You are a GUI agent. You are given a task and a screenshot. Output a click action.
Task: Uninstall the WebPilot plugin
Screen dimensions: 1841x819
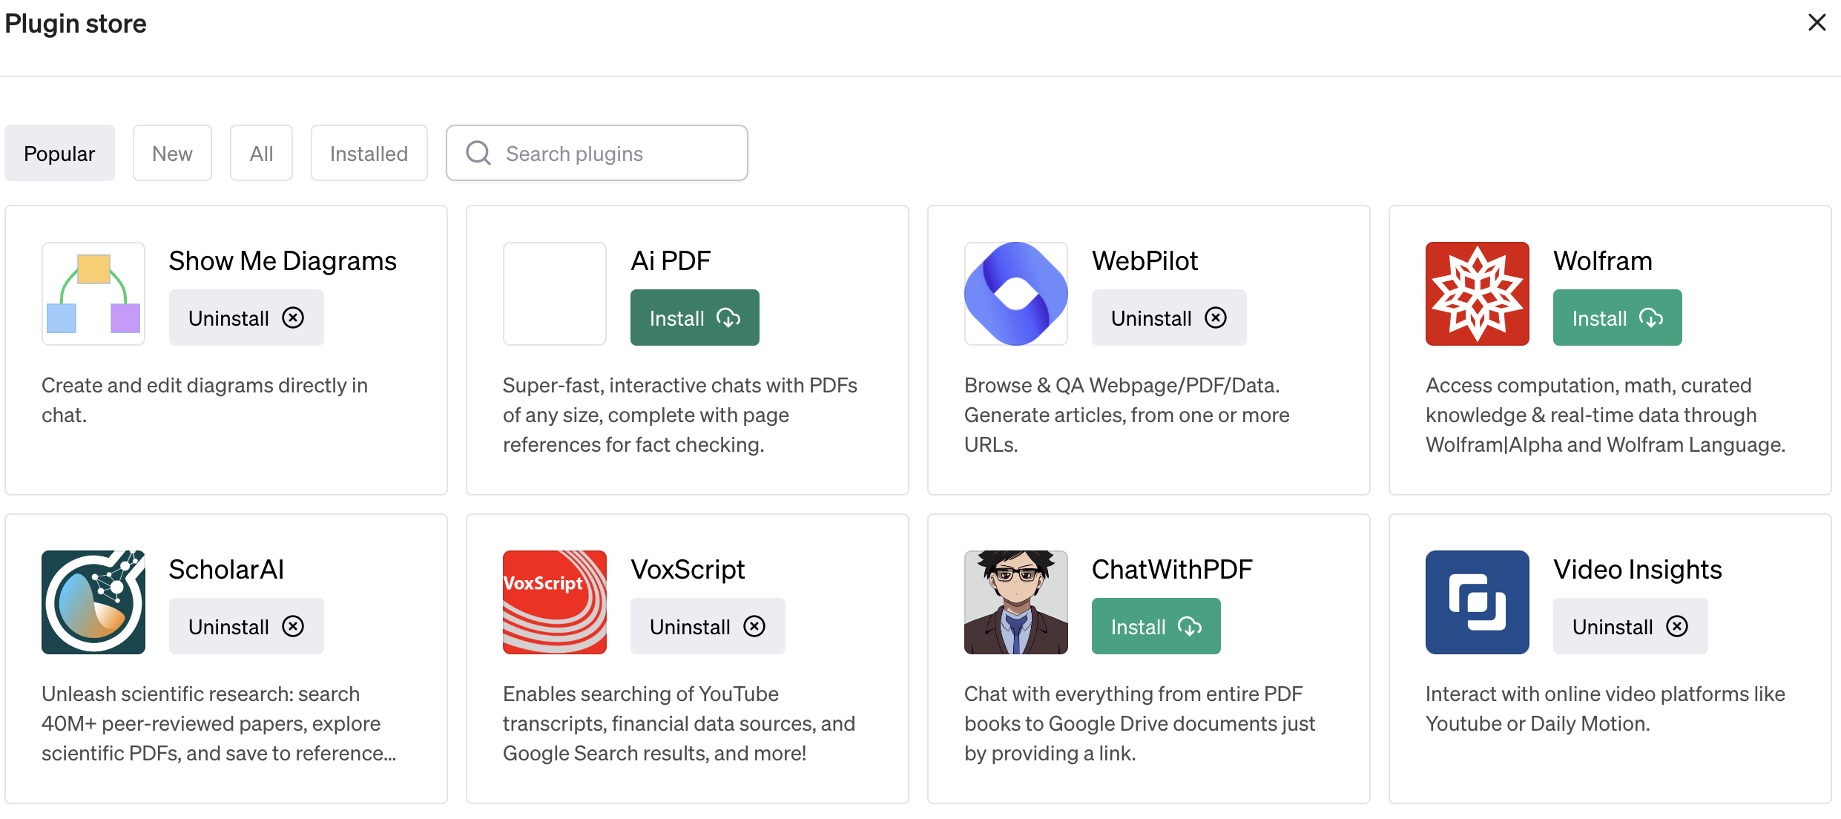coord(1169,318)
